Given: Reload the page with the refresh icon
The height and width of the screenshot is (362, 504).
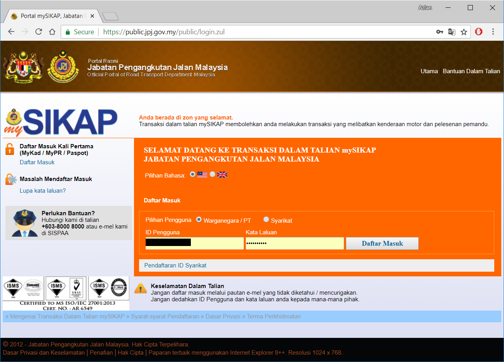Looking at the screenshot, I should point(39,32).
